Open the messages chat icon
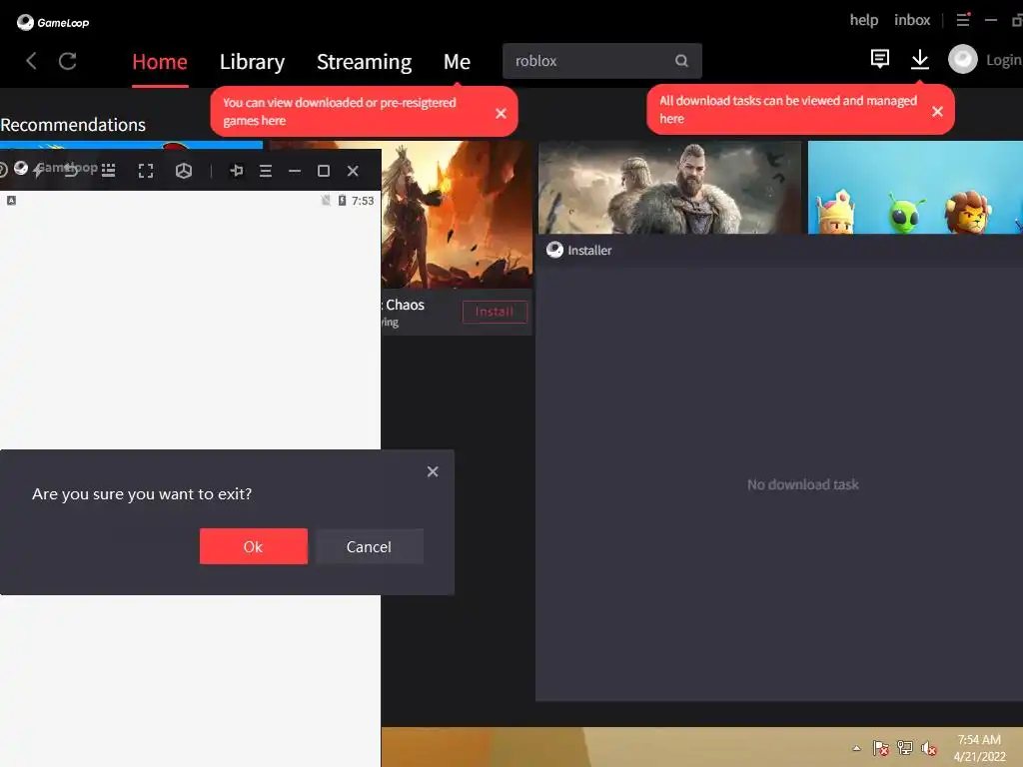Viewport: 1023px width, 767px height. point(879,59)
